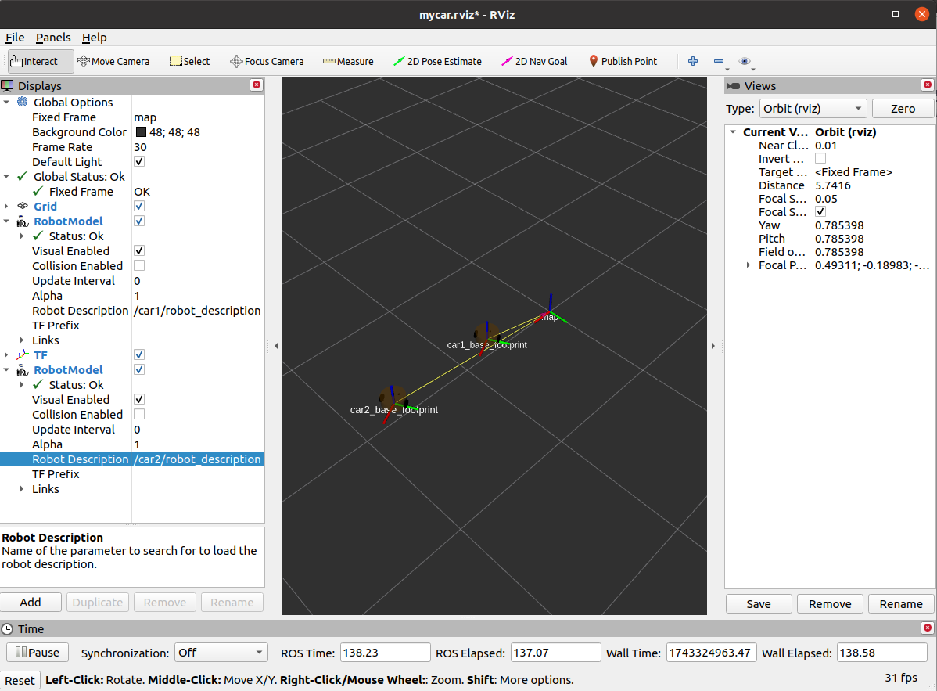
Task: Choose the Select tool
Action: [x=189, y=62]
